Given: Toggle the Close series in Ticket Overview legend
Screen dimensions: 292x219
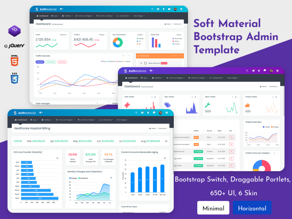Looking at the screenshot, I should tap(275, 127).
